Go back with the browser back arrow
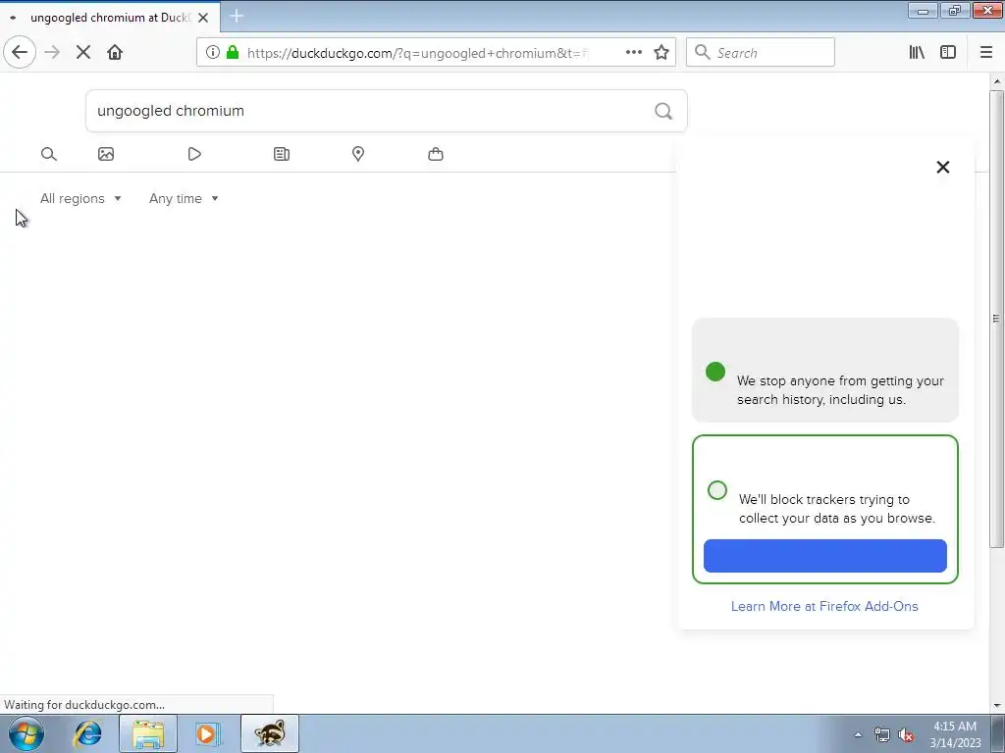Image resolution: width=1005 pixels, height=753 pixels. (x=20, y=52)
